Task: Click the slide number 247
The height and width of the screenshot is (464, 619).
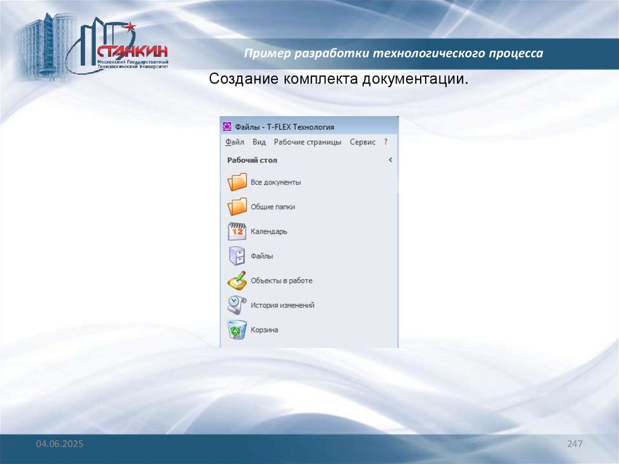Action: pyautogui.click(x=575, y=443)
